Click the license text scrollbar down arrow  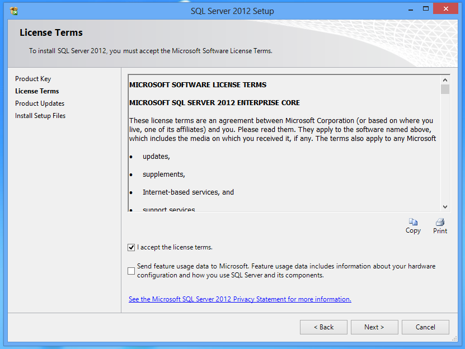coord(445,207)
